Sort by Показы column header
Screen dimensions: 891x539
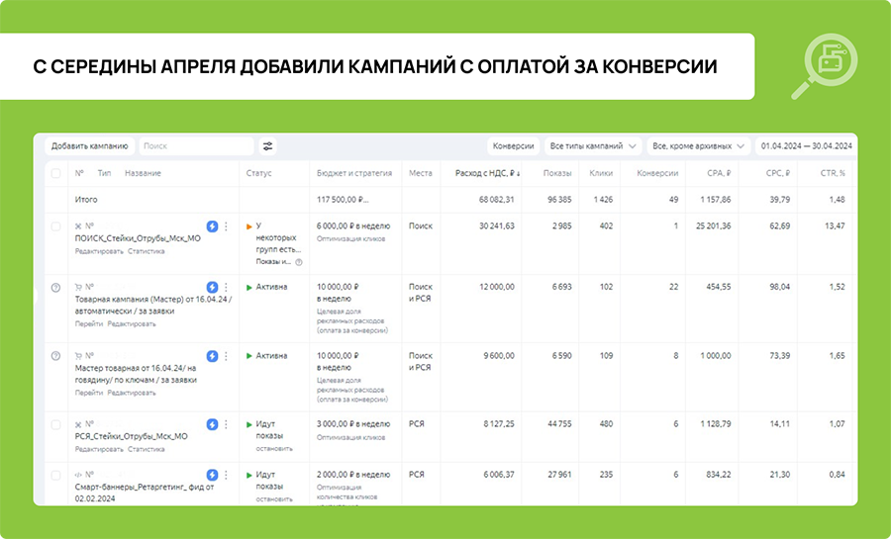click(556, 173)
